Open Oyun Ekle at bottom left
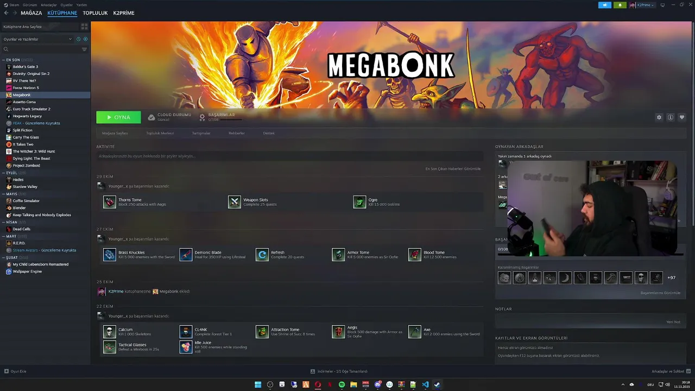This screenshot has height=391, width=695. tap(15, 371)
